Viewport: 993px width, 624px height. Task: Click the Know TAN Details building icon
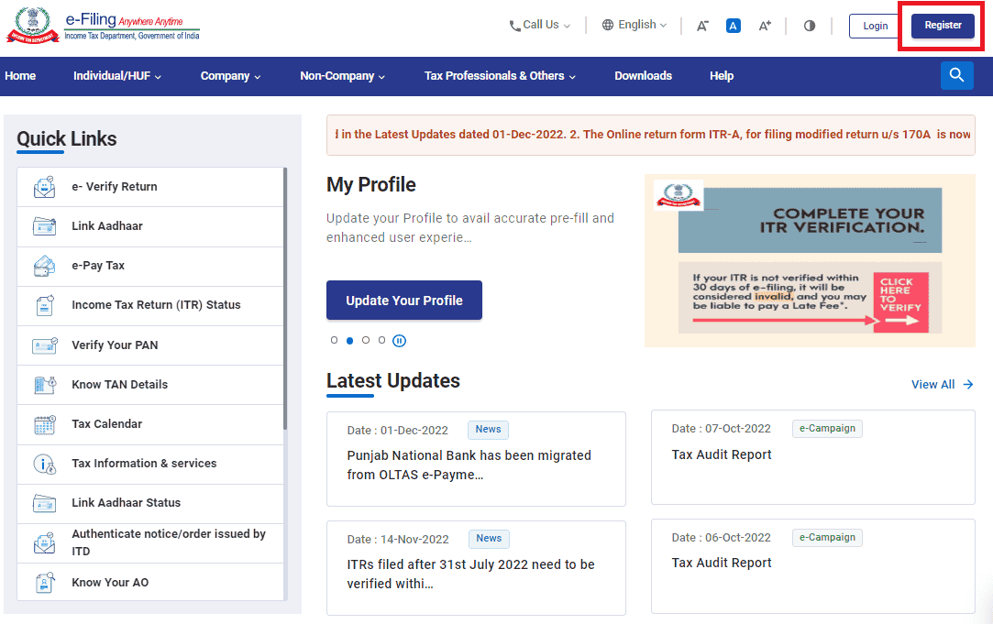(x=44, y=384)
